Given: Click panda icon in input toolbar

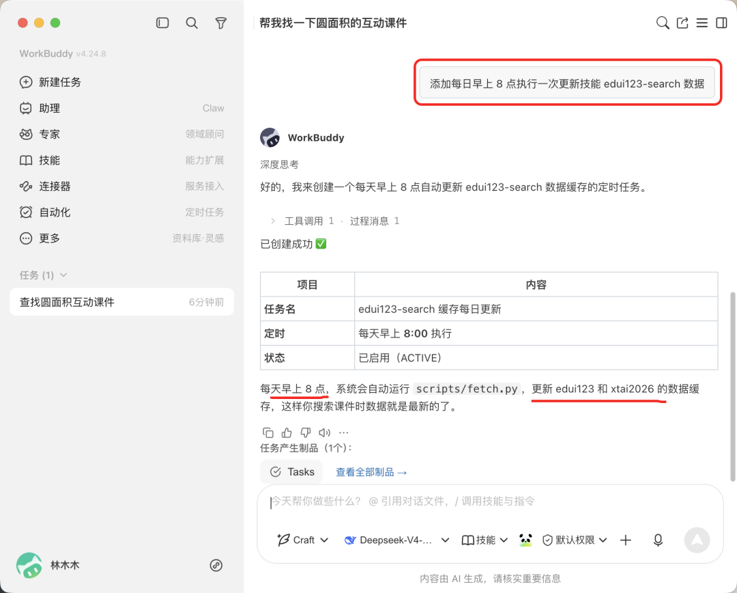Looking at the screenshot, I should click(x=525, y=540).
